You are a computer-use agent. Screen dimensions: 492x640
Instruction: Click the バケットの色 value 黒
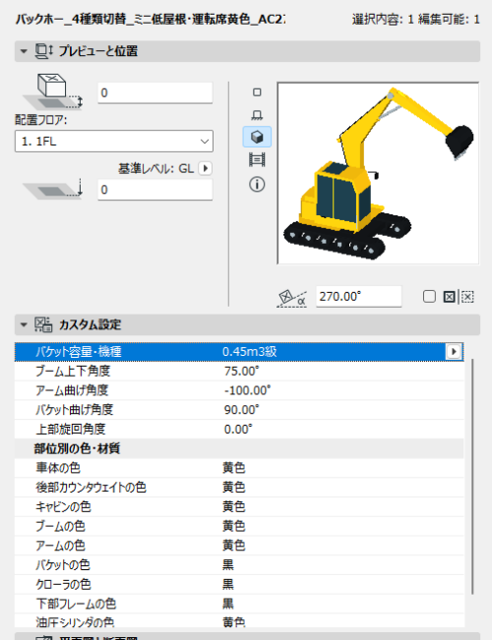pos(228,565)
